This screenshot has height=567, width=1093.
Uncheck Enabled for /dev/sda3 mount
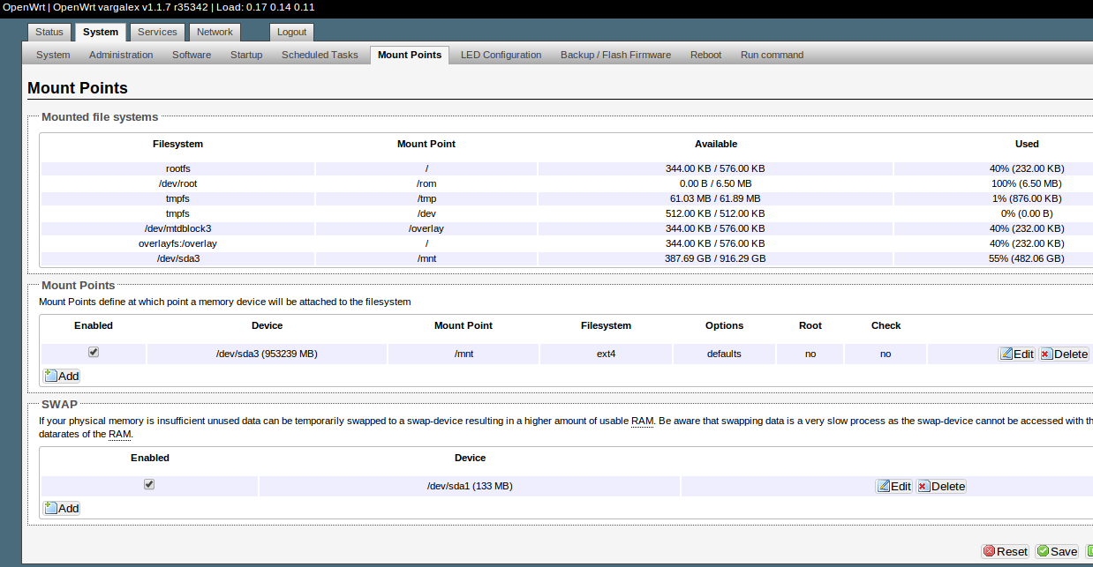[x=94, y=352]
